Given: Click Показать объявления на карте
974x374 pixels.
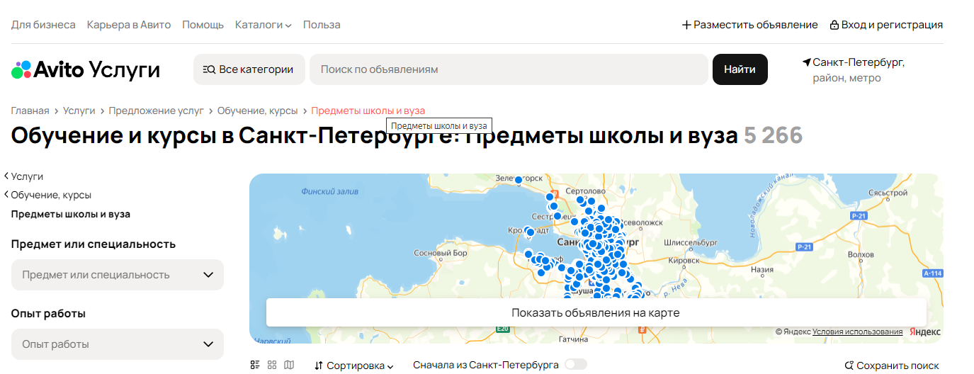Looking at the screenshot, I should (x=596, y=312).
